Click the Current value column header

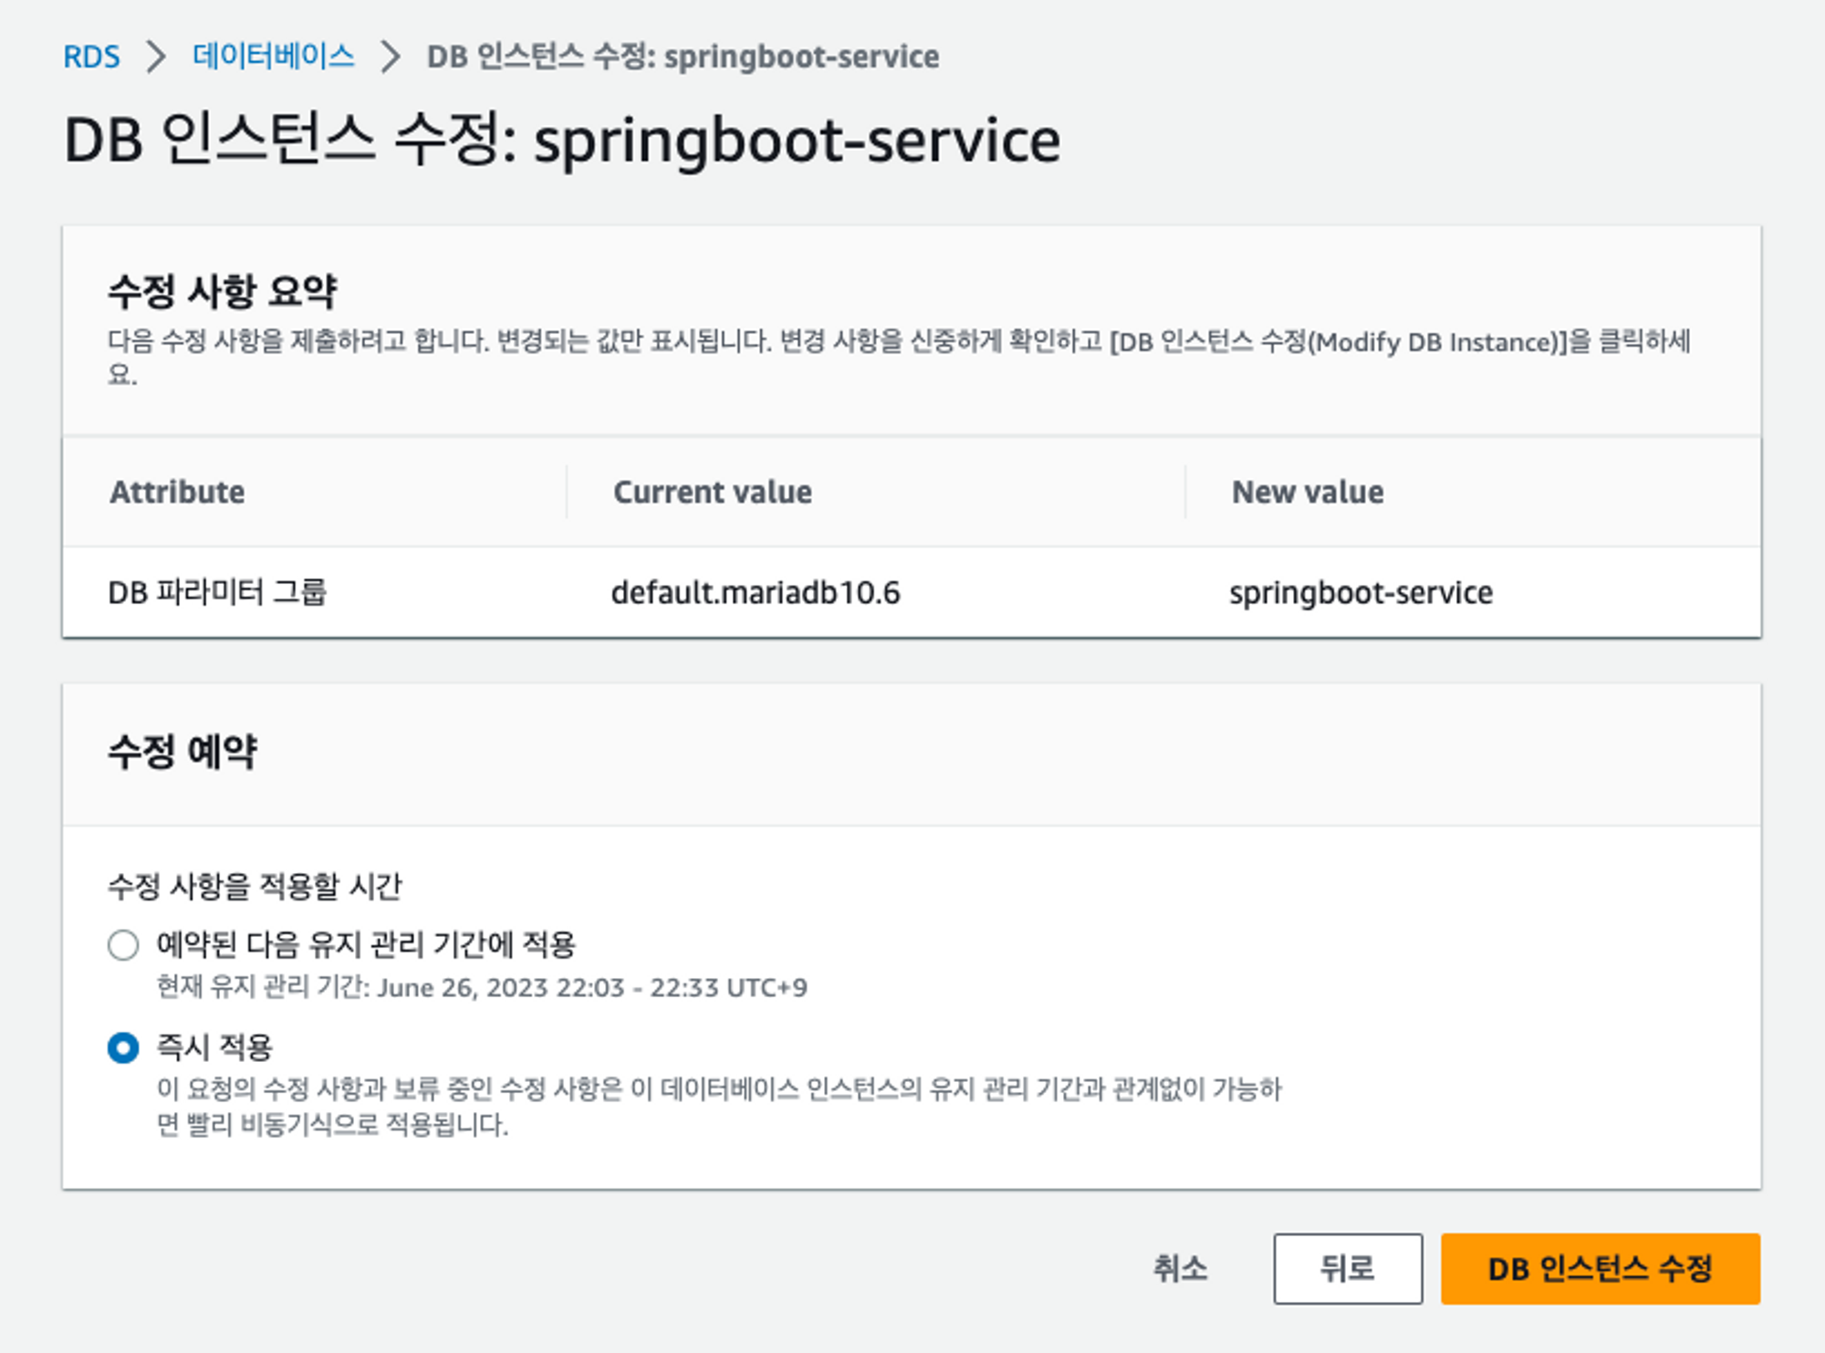coord(712,492)
